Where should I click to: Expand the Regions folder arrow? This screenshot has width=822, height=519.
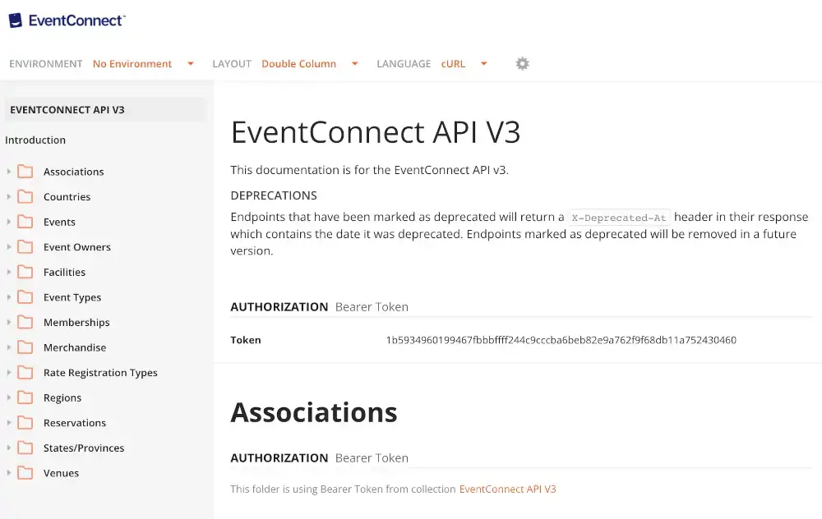pyautogui.click(x=9, y=398)
